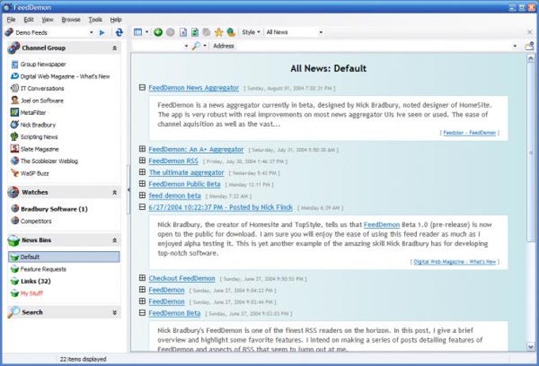Viewport: 539px width, 366px height.
Task: Click the grey stop icon in the toolbar
Action: [x=207, y=32]
